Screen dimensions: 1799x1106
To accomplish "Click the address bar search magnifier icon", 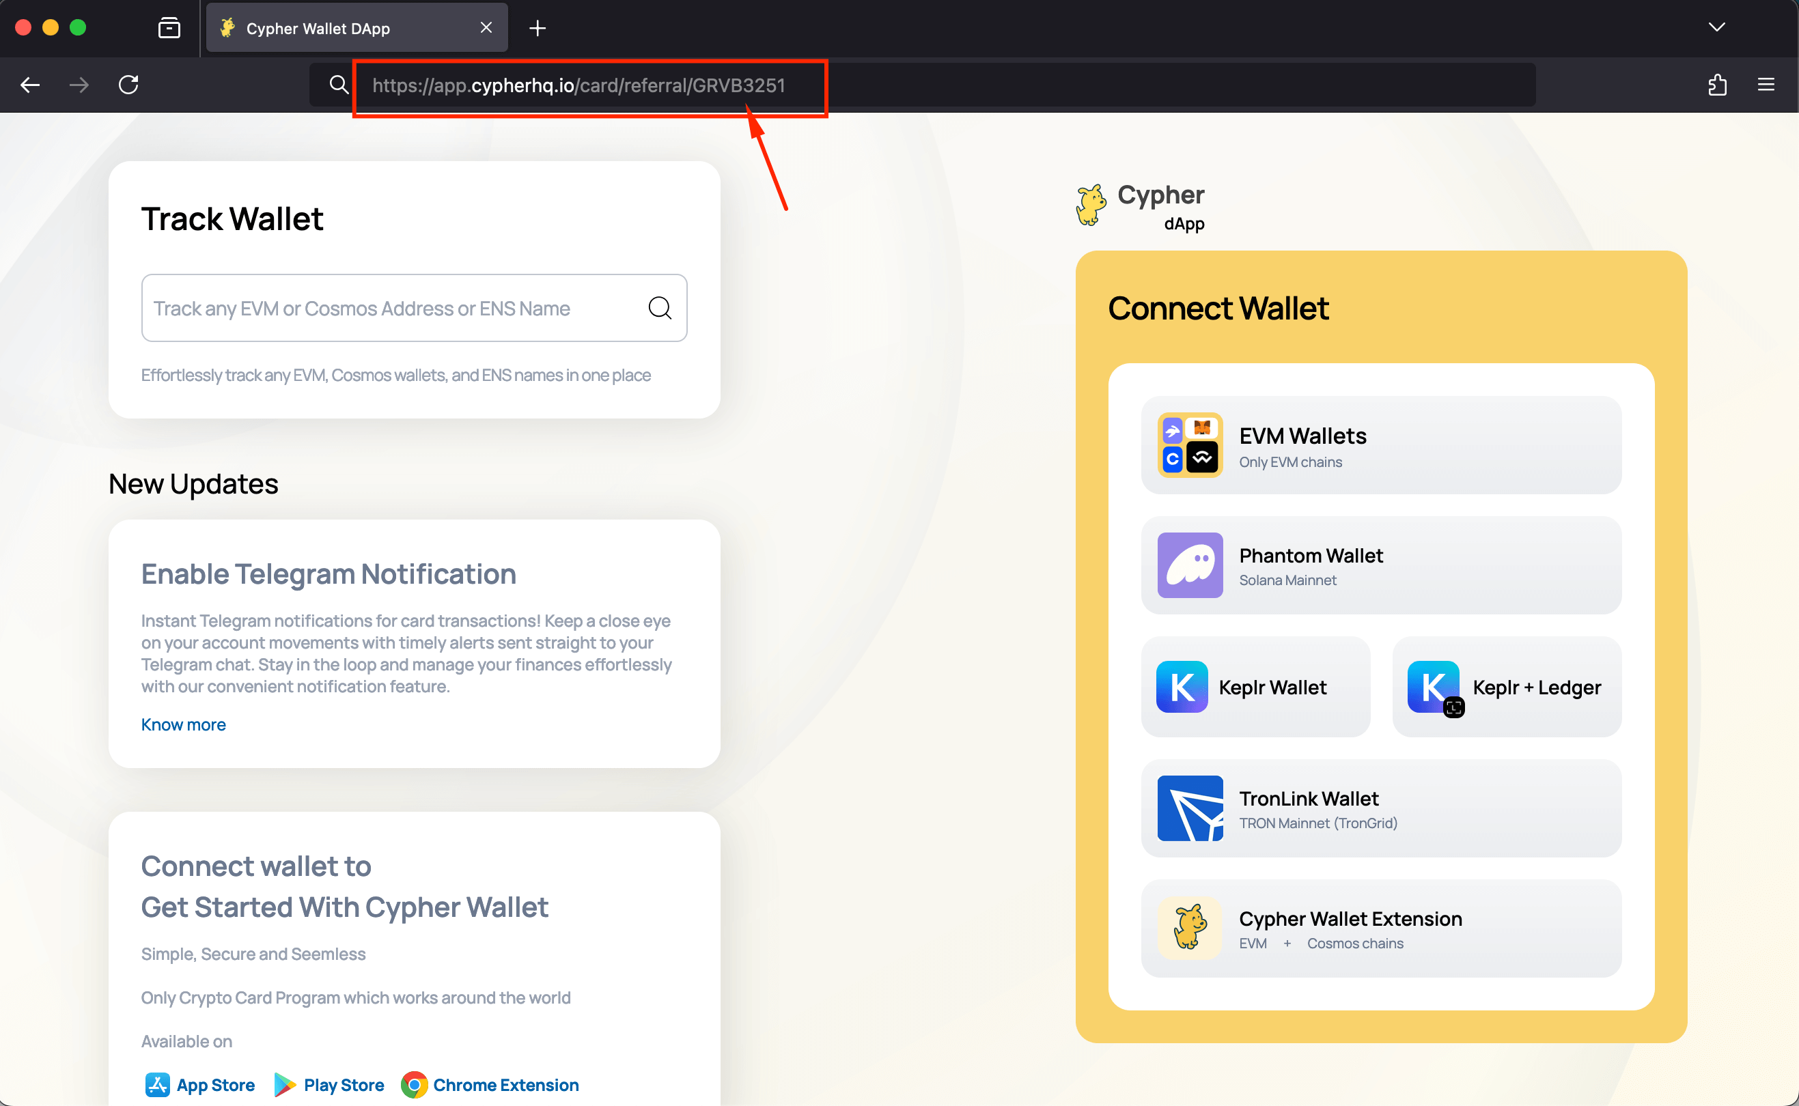I will pos(338,85).
